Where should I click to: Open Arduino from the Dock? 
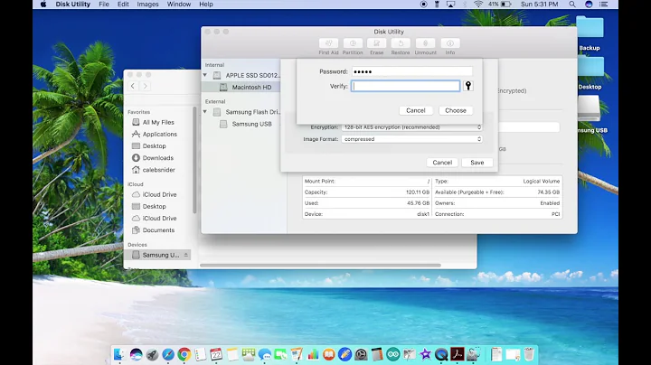pos(392,354)
